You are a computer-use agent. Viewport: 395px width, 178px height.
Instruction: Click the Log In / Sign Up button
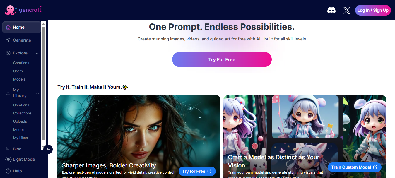point(373,10)
